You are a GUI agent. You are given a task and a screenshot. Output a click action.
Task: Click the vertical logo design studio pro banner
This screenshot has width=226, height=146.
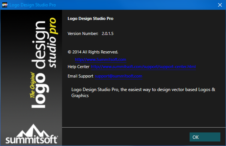tap(44, 63)
